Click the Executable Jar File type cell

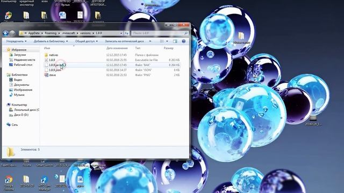146,60
